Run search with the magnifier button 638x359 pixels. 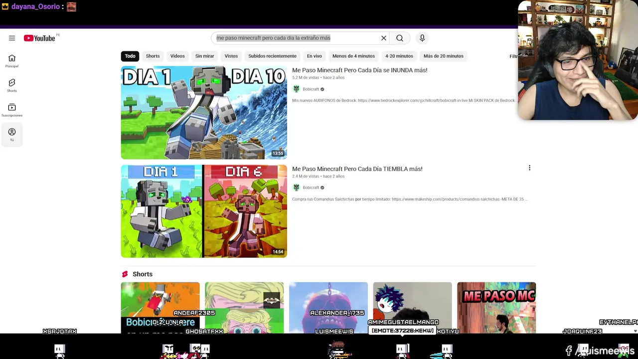click(400, 38)
